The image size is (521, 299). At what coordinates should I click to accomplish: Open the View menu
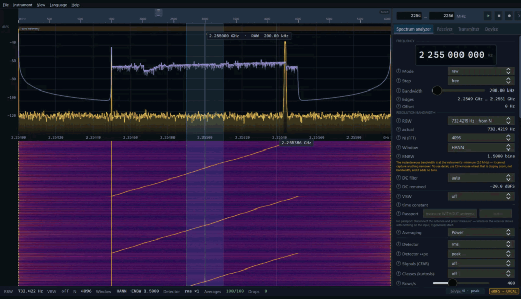coord(41,5)
